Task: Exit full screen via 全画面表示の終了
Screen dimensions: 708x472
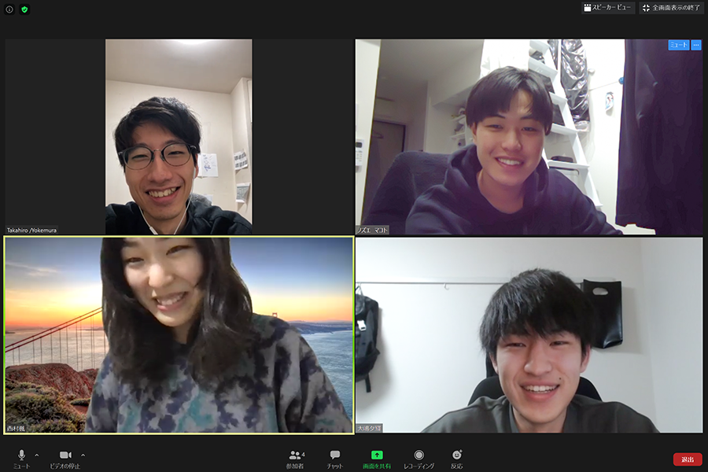Action: [x=671, y=8]
